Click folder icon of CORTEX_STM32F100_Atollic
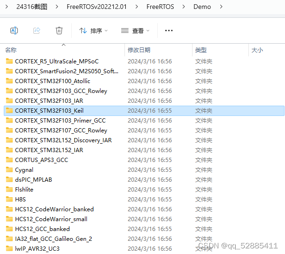 coord(9,81)
